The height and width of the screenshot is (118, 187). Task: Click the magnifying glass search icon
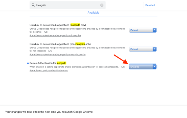[33, 5]
